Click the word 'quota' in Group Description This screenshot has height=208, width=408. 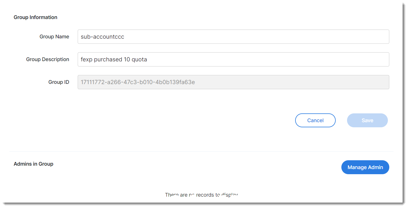[x=139, y=60]
